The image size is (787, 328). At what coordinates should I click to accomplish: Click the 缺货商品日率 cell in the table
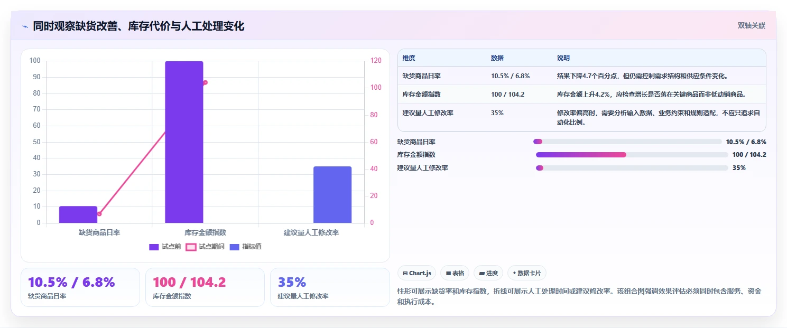coord(421,76)
